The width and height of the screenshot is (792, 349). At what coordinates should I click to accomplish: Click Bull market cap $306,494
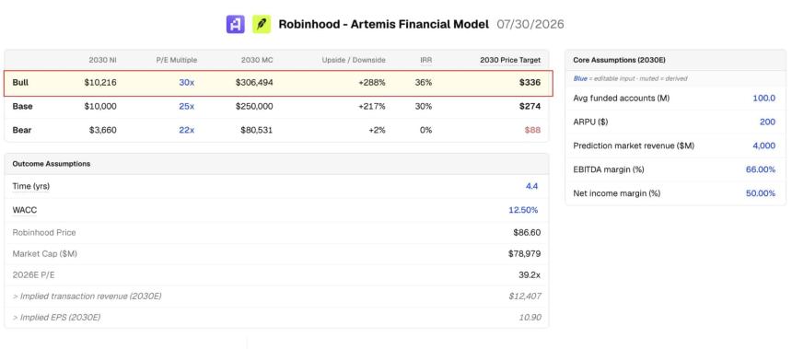254,82
